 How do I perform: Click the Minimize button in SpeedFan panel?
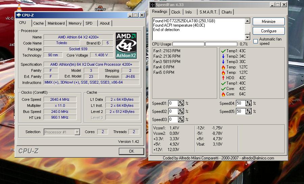(x=269, y=22)
